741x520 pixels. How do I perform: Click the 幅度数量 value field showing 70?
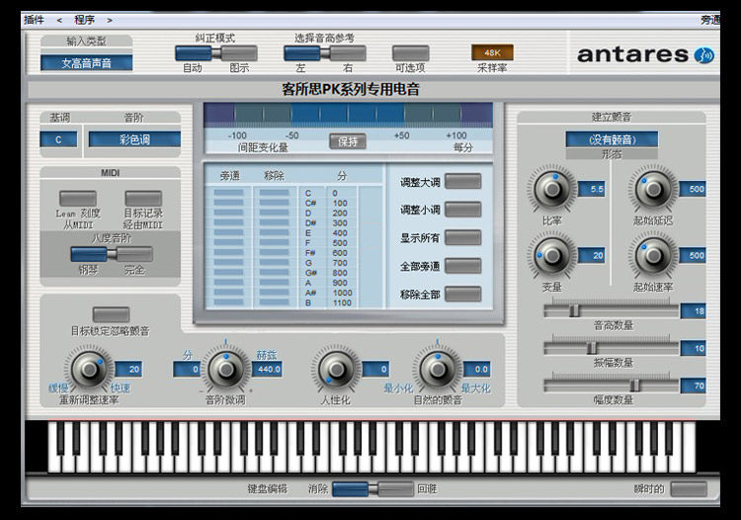click(x=694, y=386)
